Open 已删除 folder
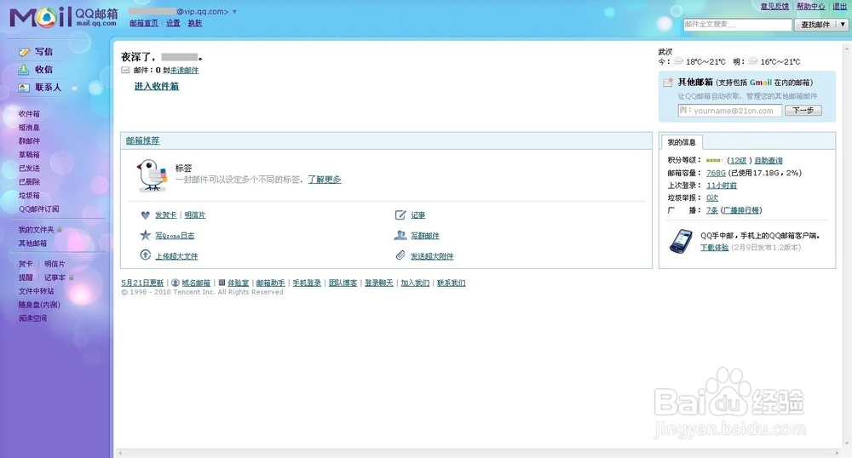The image size is (852, 458). [x=29, y=182]
